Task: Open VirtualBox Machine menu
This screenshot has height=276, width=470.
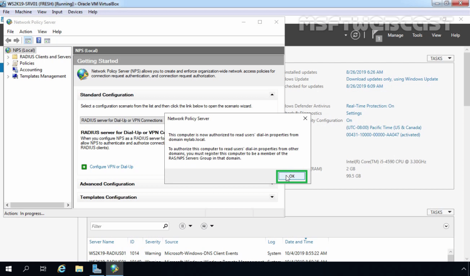Action: (x=23, y=11)
